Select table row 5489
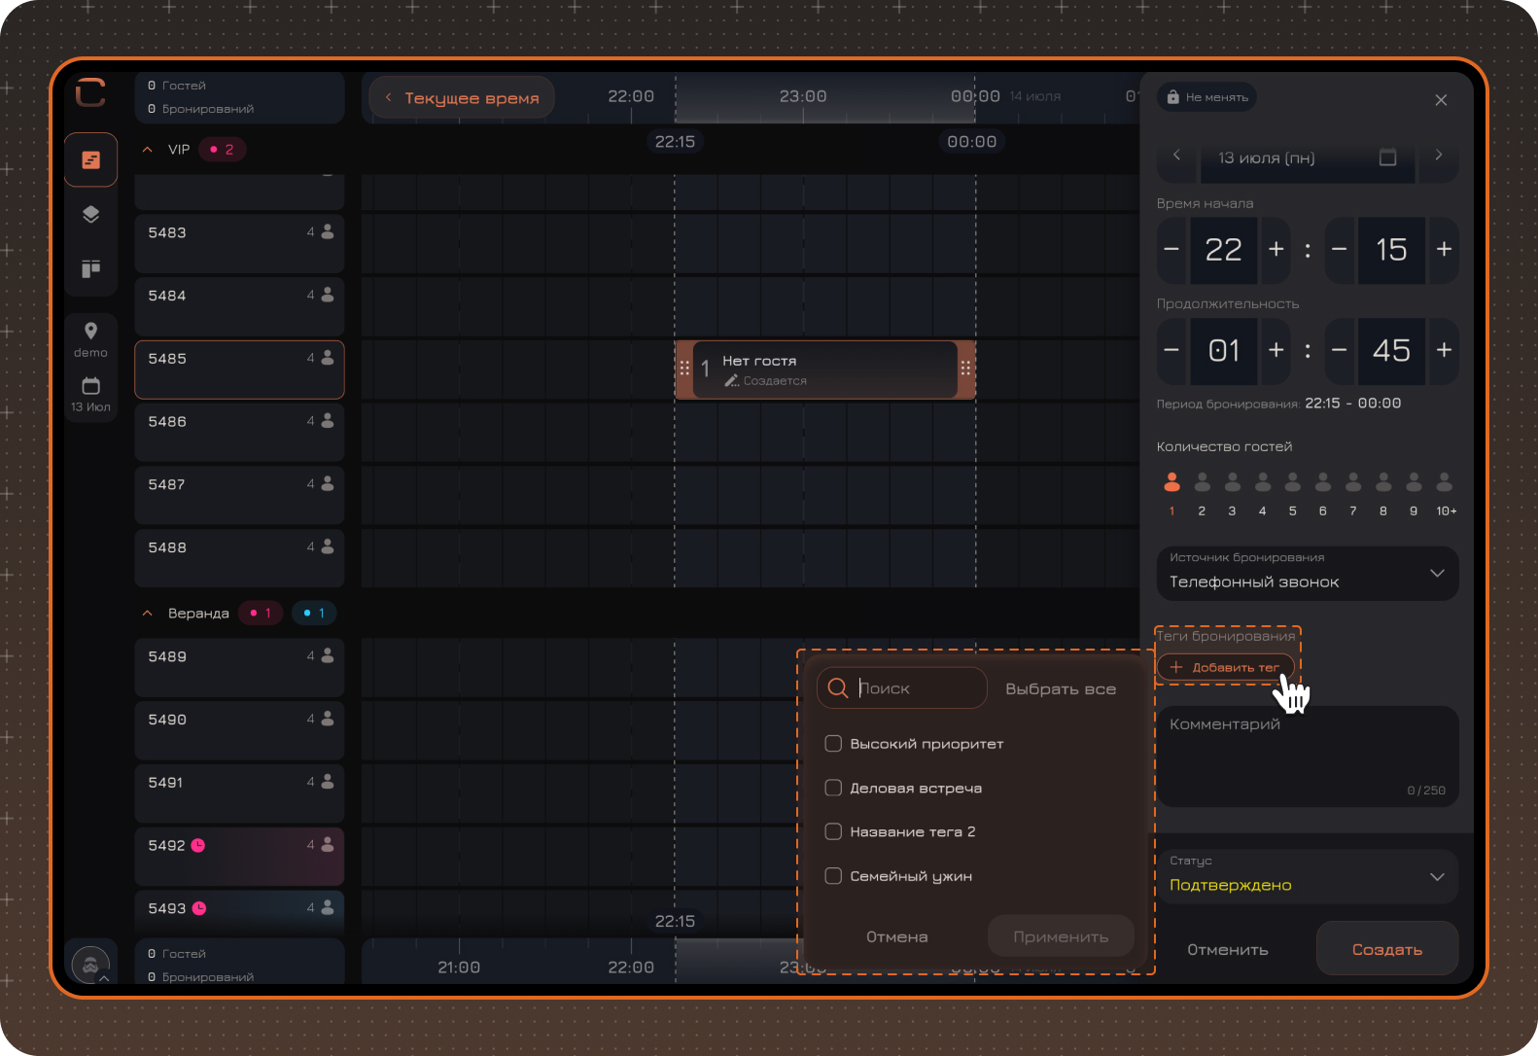1538x1056 pixels. 239,667
